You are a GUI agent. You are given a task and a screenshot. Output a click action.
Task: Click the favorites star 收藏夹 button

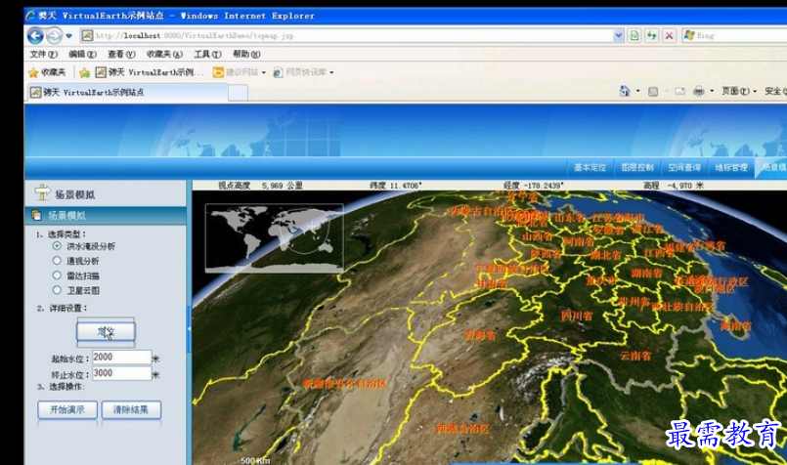(x=47, y=72)
